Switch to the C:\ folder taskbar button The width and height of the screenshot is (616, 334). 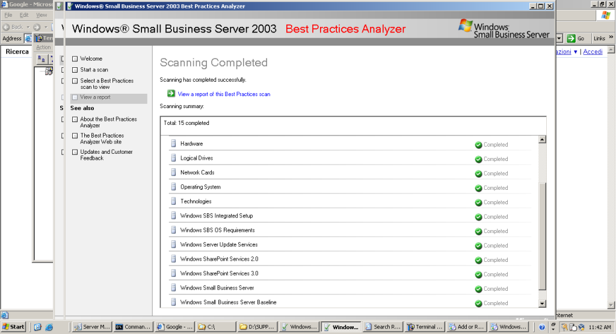[216, 327]
